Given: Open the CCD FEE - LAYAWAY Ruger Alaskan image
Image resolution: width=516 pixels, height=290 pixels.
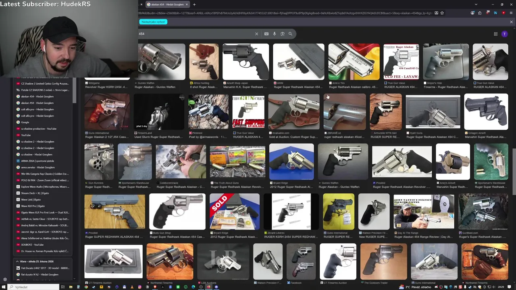Looking at the screenshot, I should [401, 62].
